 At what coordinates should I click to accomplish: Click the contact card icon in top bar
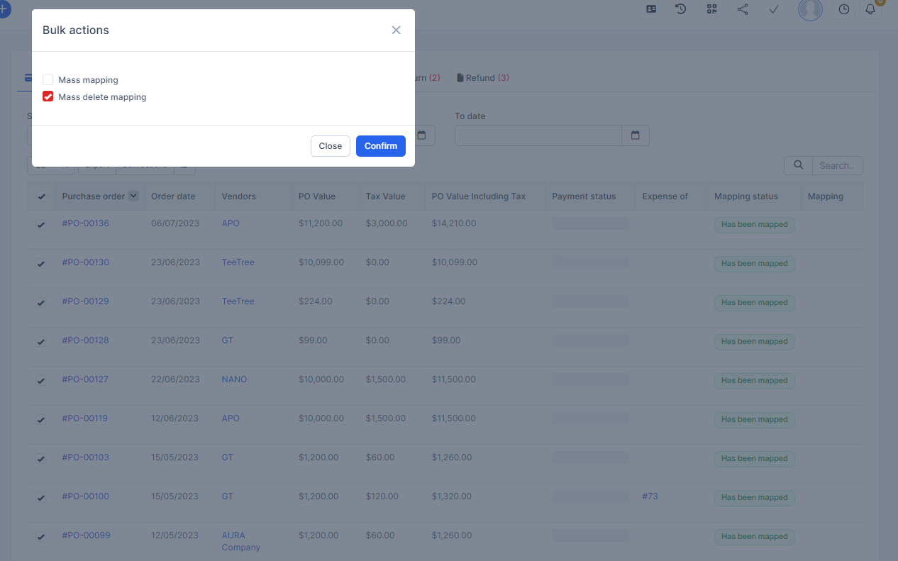pos(650,9)
